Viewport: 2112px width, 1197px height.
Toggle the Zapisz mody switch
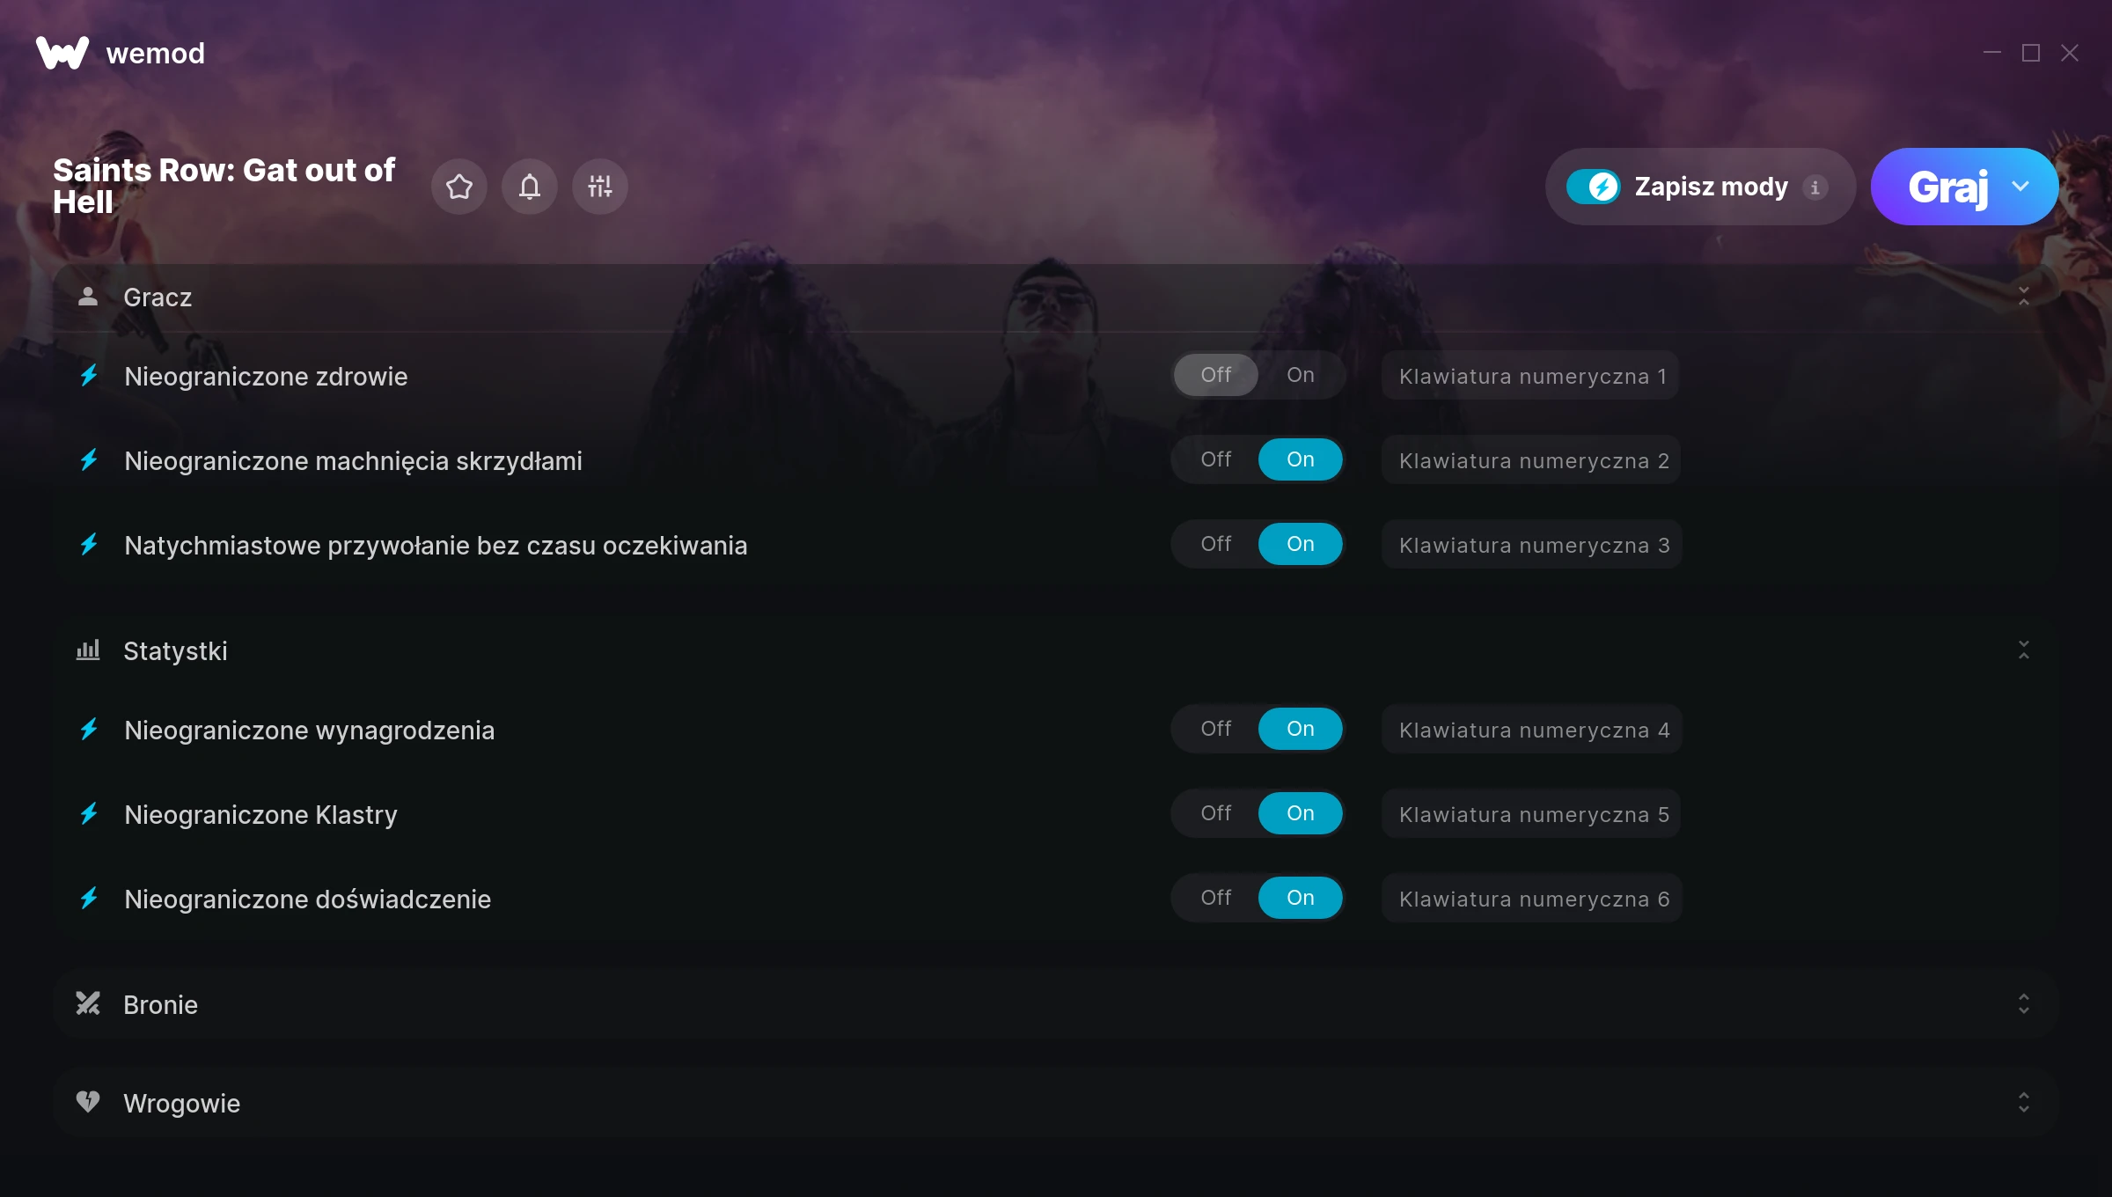1593,187
